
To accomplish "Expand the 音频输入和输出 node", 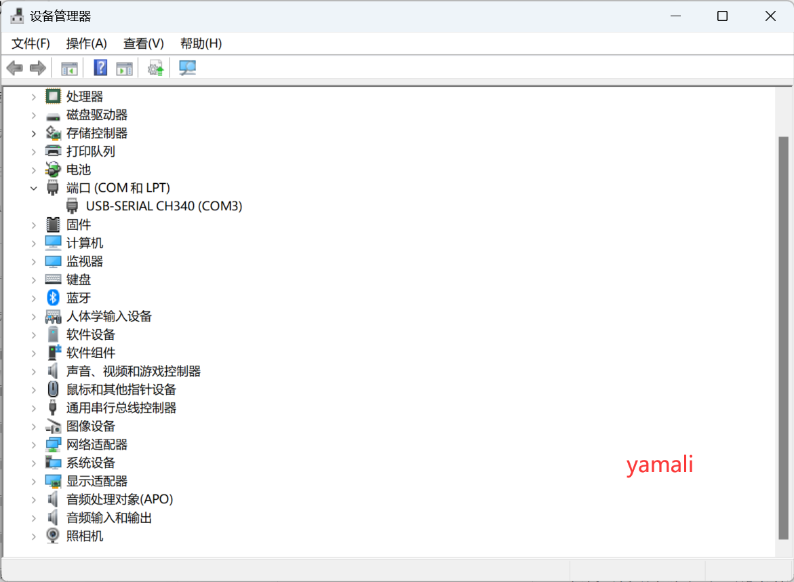I will [x=33, y=518].
